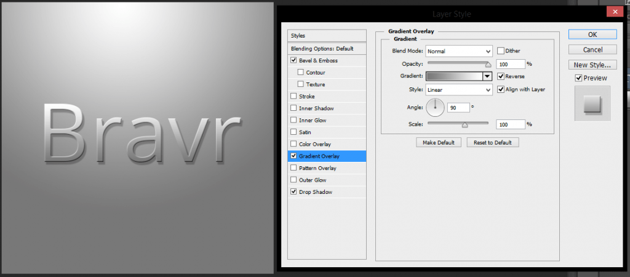Click the OK button

pyautogui.click(x=592, y=34)
